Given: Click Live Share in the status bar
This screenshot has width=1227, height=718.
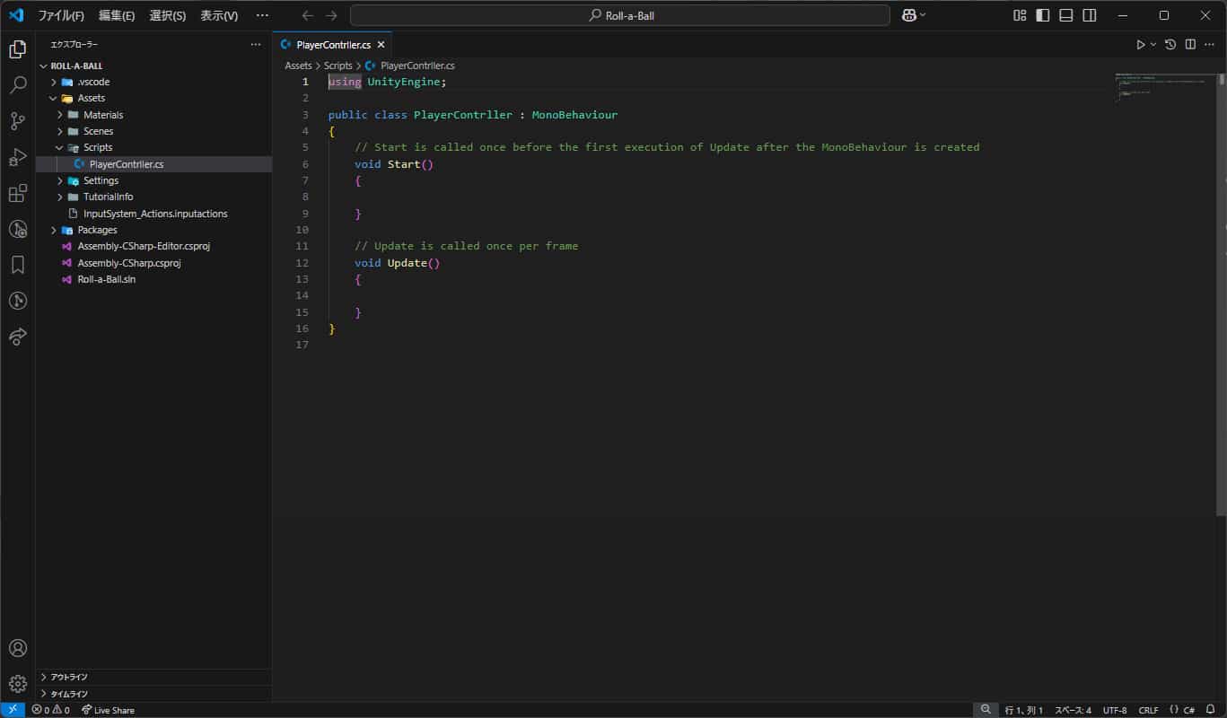Looking at the screenshot, I should (108, 710).
